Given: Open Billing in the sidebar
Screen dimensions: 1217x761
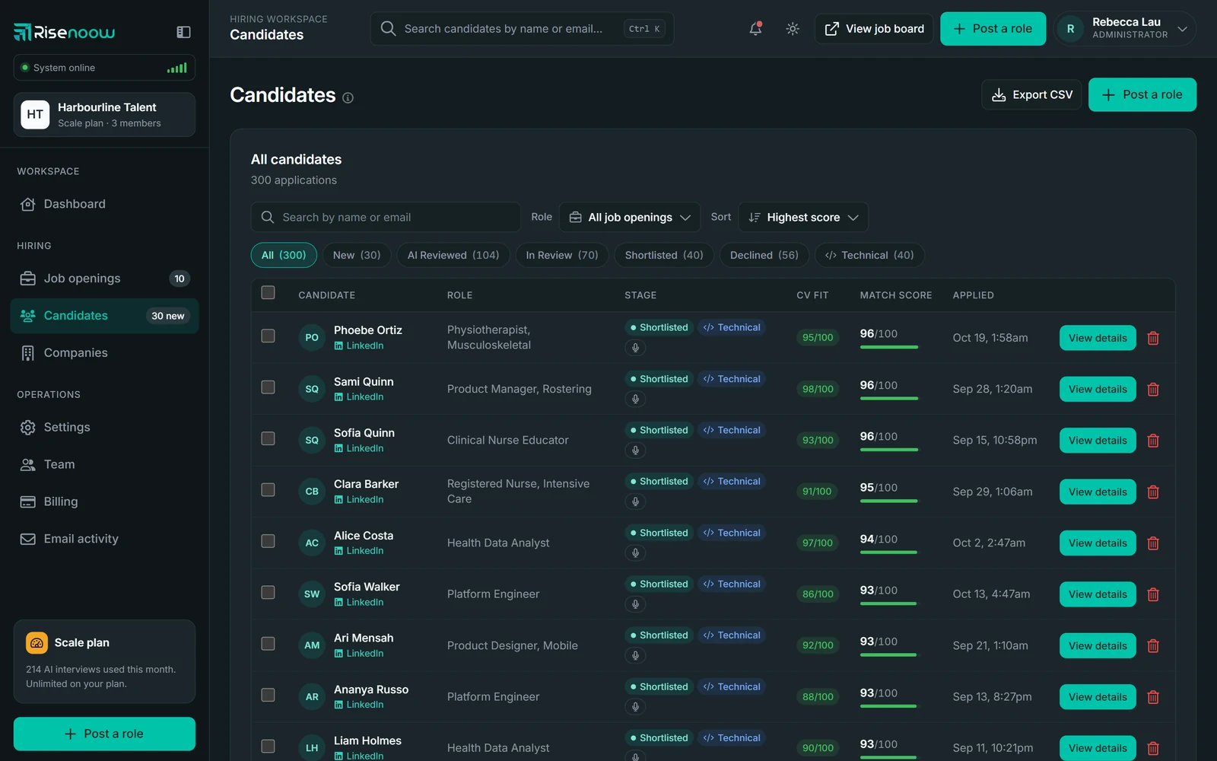Looking at the screenshot, I should [x=104, y=501].
